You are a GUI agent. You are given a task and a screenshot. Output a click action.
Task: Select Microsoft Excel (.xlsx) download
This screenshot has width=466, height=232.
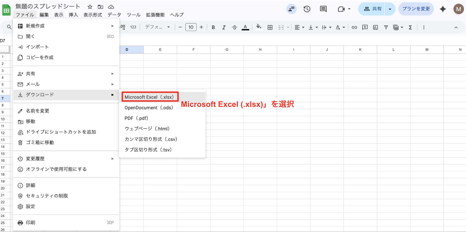tap(162, 97)
